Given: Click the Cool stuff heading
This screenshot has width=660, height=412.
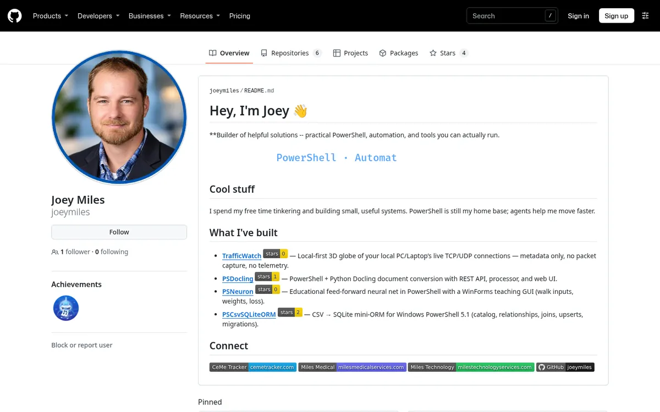Looking at the screenshot, I should click(x=232, y=189).
